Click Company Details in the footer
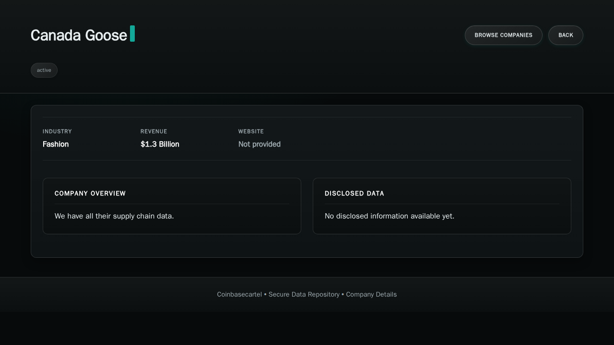The width and height of the screenshot is (614, 345). click(371, 294)
